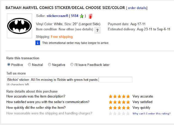
Task: Set seller communication rating to one star
Action: point(111,102)
